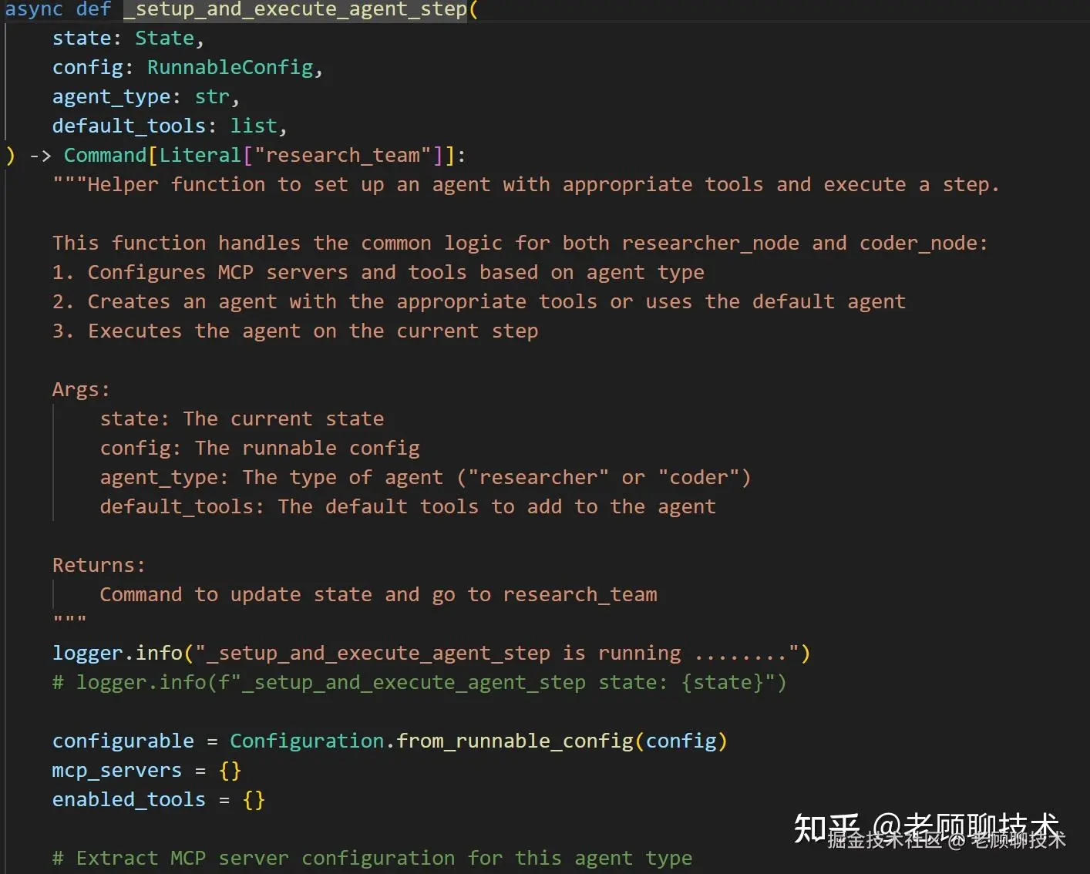
Task: Place cursor on default_tools parameter definition
Action: coord(129,126)
